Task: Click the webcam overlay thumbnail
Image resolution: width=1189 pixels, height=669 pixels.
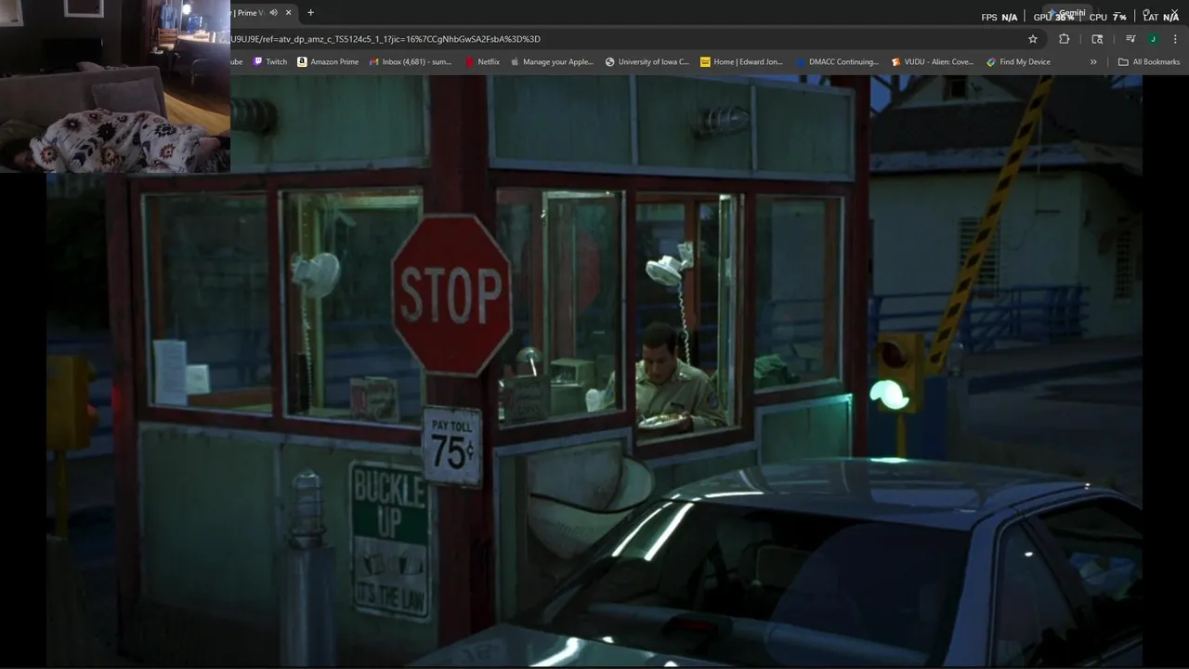Action: 115,86
